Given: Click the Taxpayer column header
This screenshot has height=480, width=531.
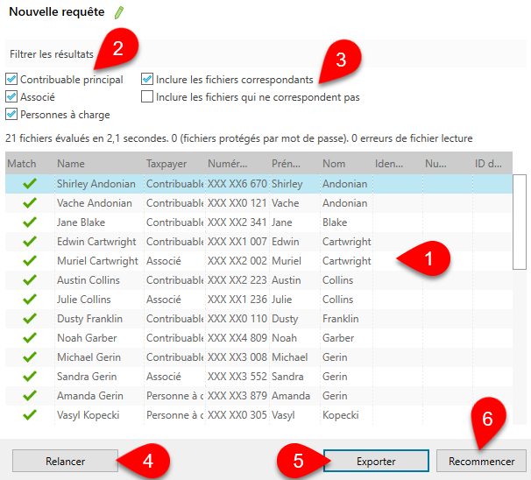Looking at the screenshot, I should pos(174,164).
